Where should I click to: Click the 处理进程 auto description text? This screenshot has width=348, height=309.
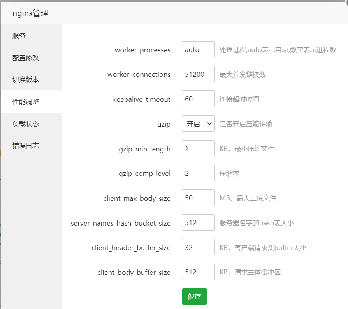(278, 50)
